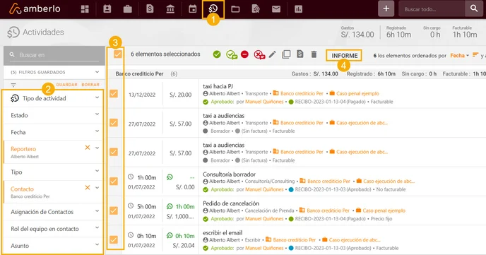Create invoice from selected items icon
Viewport: 486px width, 255px height.
(300, 54)
